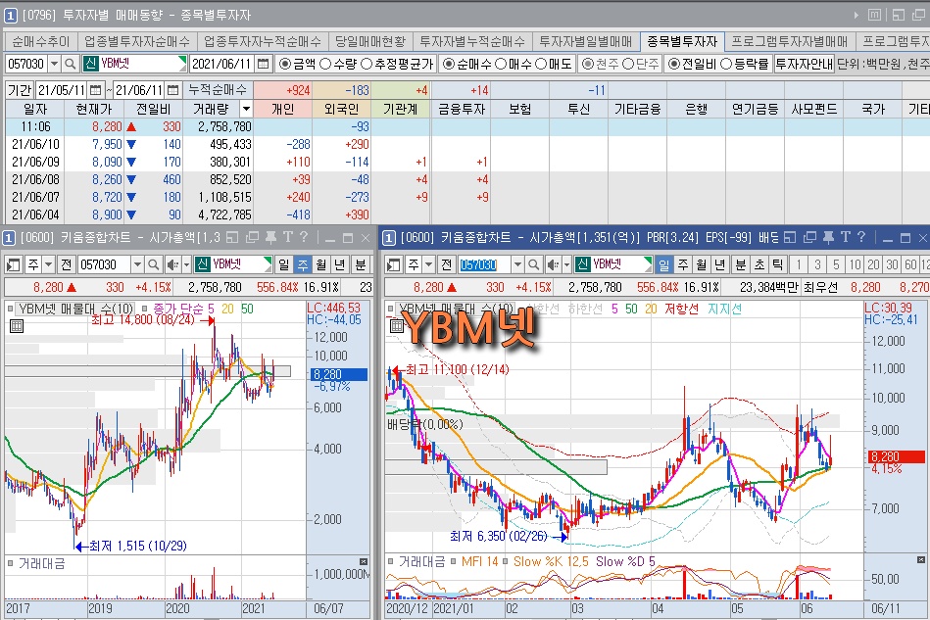Open 거래량 column dropdown arrow
The width and height of the screenshot is (930, 620).
click(246, 109)
